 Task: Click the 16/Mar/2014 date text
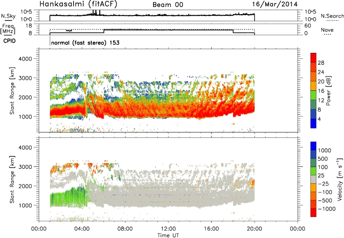pyautogui.click(x=275, y=4)
